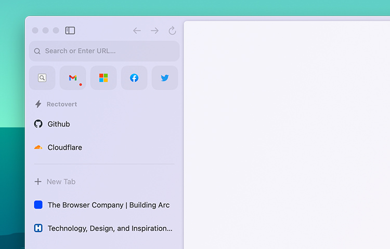Click the magnifier icon in the URL bar

[x=37, y=51]
